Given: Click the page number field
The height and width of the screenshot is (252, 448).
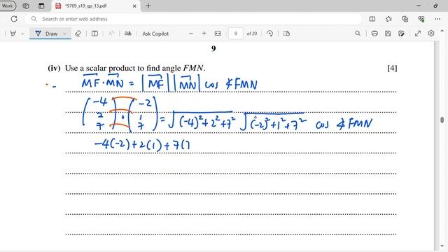Looking at the screenshot, I should tap(235, 34).
